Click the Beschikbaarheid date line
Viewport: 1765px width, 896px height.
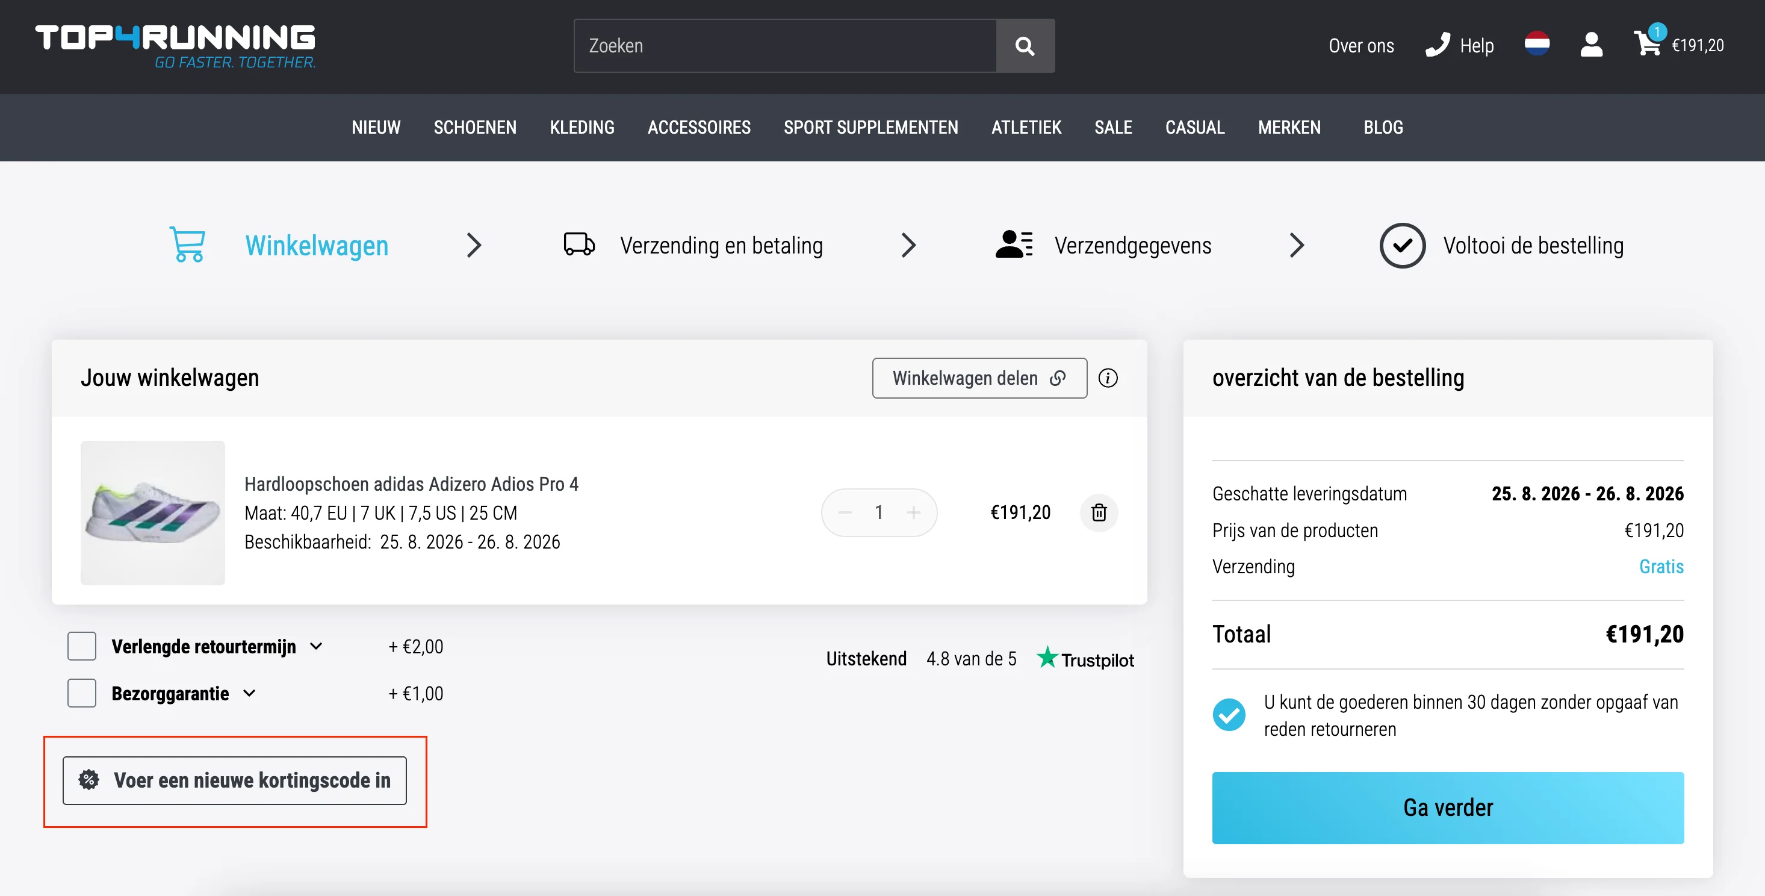[x=402, y=541]
